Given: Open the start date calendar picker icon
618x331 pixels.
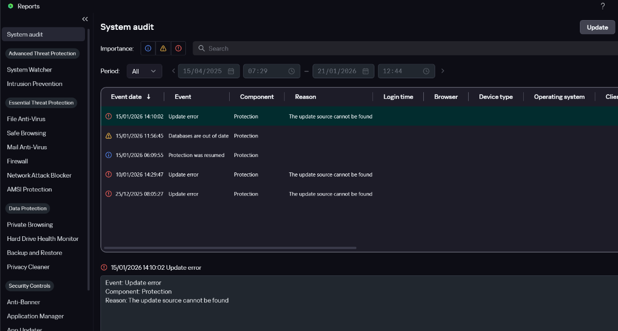Looking at the screenshot, I should tap(231, 71).
